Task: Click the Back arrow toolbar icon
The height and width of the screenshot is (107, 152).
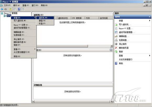Action: tap(2, 9)
